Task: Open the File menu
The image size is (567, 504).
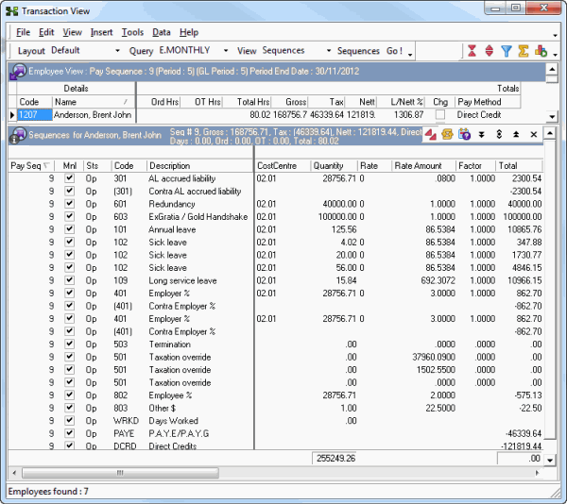Action: pyautogui.click(x=23, y=32)
